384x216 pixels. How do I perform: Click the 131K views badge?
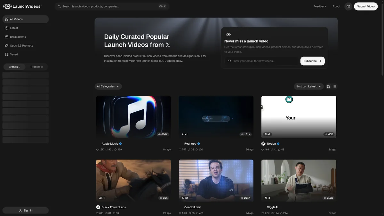[x=246, y=134]
